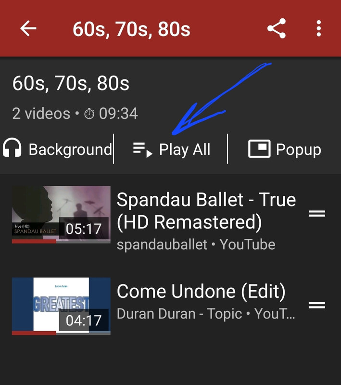Open the Duran Duran Greatest thumbnail
The width and height of the screenshot is (341, 385).
click(x=61, y=306)
